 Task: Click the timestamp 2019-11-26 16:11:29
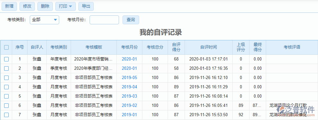click(209, 87)
